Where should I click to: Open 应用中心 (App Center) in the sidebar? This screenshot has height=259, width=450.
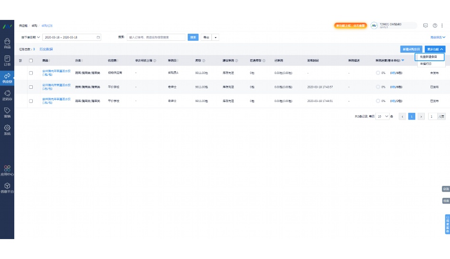pos(7,171)
